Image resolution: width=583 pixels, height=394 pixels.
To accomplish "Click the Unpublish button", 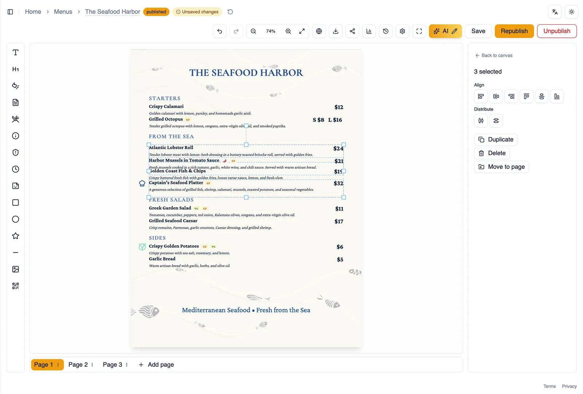I will pos(557,31).
